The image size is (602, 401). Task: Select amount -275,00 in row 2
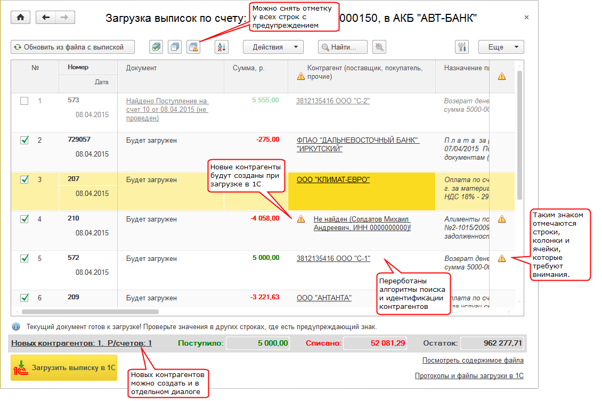click(x=267, y=140)
